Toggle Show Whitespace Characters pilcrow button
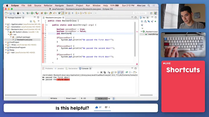This screenshot has width=209, height=117. pos(73,13)
